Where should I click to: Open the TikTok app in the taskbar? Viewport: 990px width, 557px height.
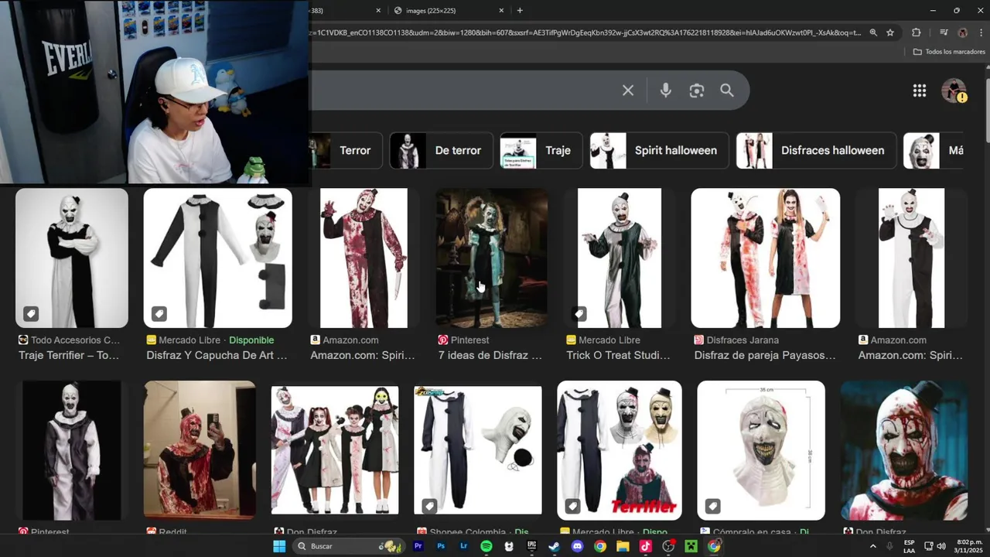tap(645, 546)
